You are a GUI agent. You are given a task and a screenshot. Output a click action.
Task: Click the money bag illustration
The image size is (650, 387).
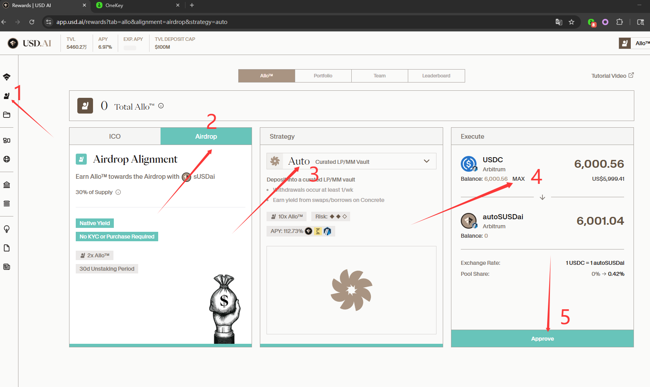pyautogui.click(x=225, y=309)
